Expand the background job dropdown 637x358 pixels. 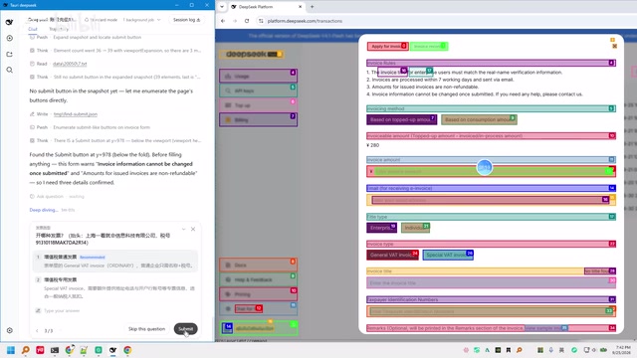pos(141,20)
